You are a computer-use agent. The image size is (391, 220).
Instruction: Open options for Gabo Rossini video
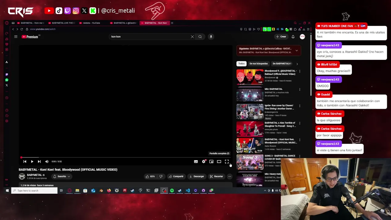pyautogui.click(x=300, y=140)
